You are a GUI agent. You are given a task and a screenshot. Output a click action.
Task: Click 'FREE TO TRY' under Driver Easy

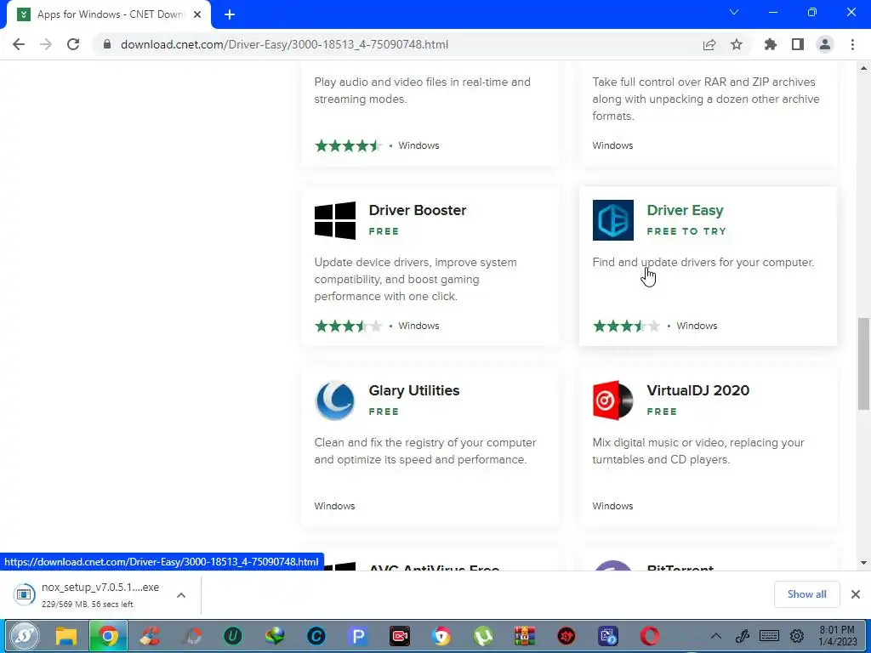point(686,231)
